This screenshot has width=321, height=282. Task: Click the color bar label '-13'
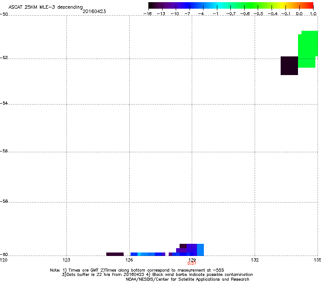click(161, 14)
